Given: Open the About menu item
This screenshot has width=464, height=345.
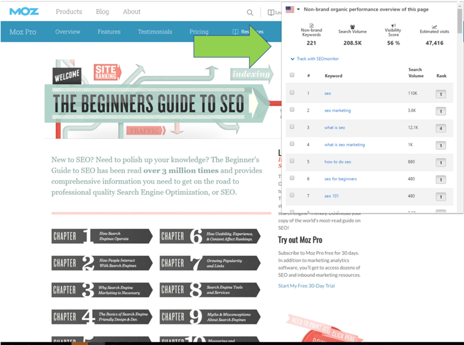Looking at the screenshot, I should pos(132,11).
